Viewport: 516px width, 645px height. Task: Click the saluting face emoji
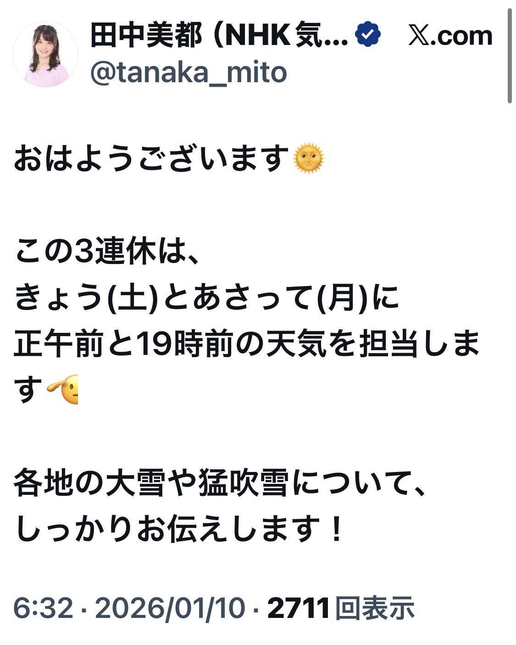coord(62,390)
